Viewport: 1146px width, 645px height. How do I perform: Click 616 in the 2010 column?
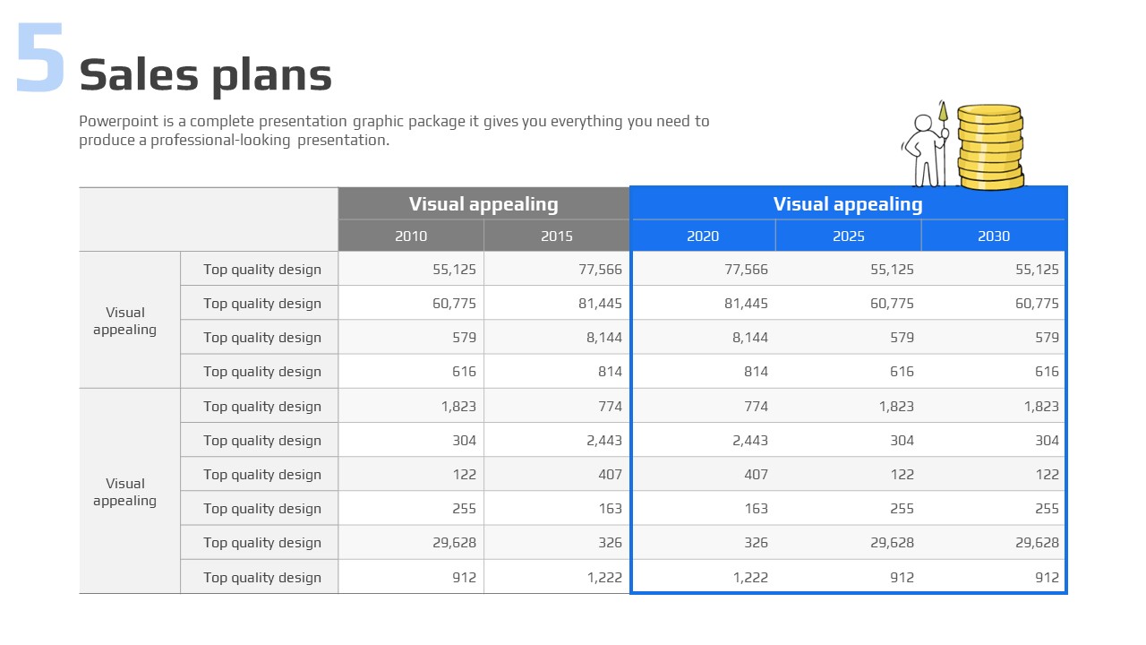[464, 371]
